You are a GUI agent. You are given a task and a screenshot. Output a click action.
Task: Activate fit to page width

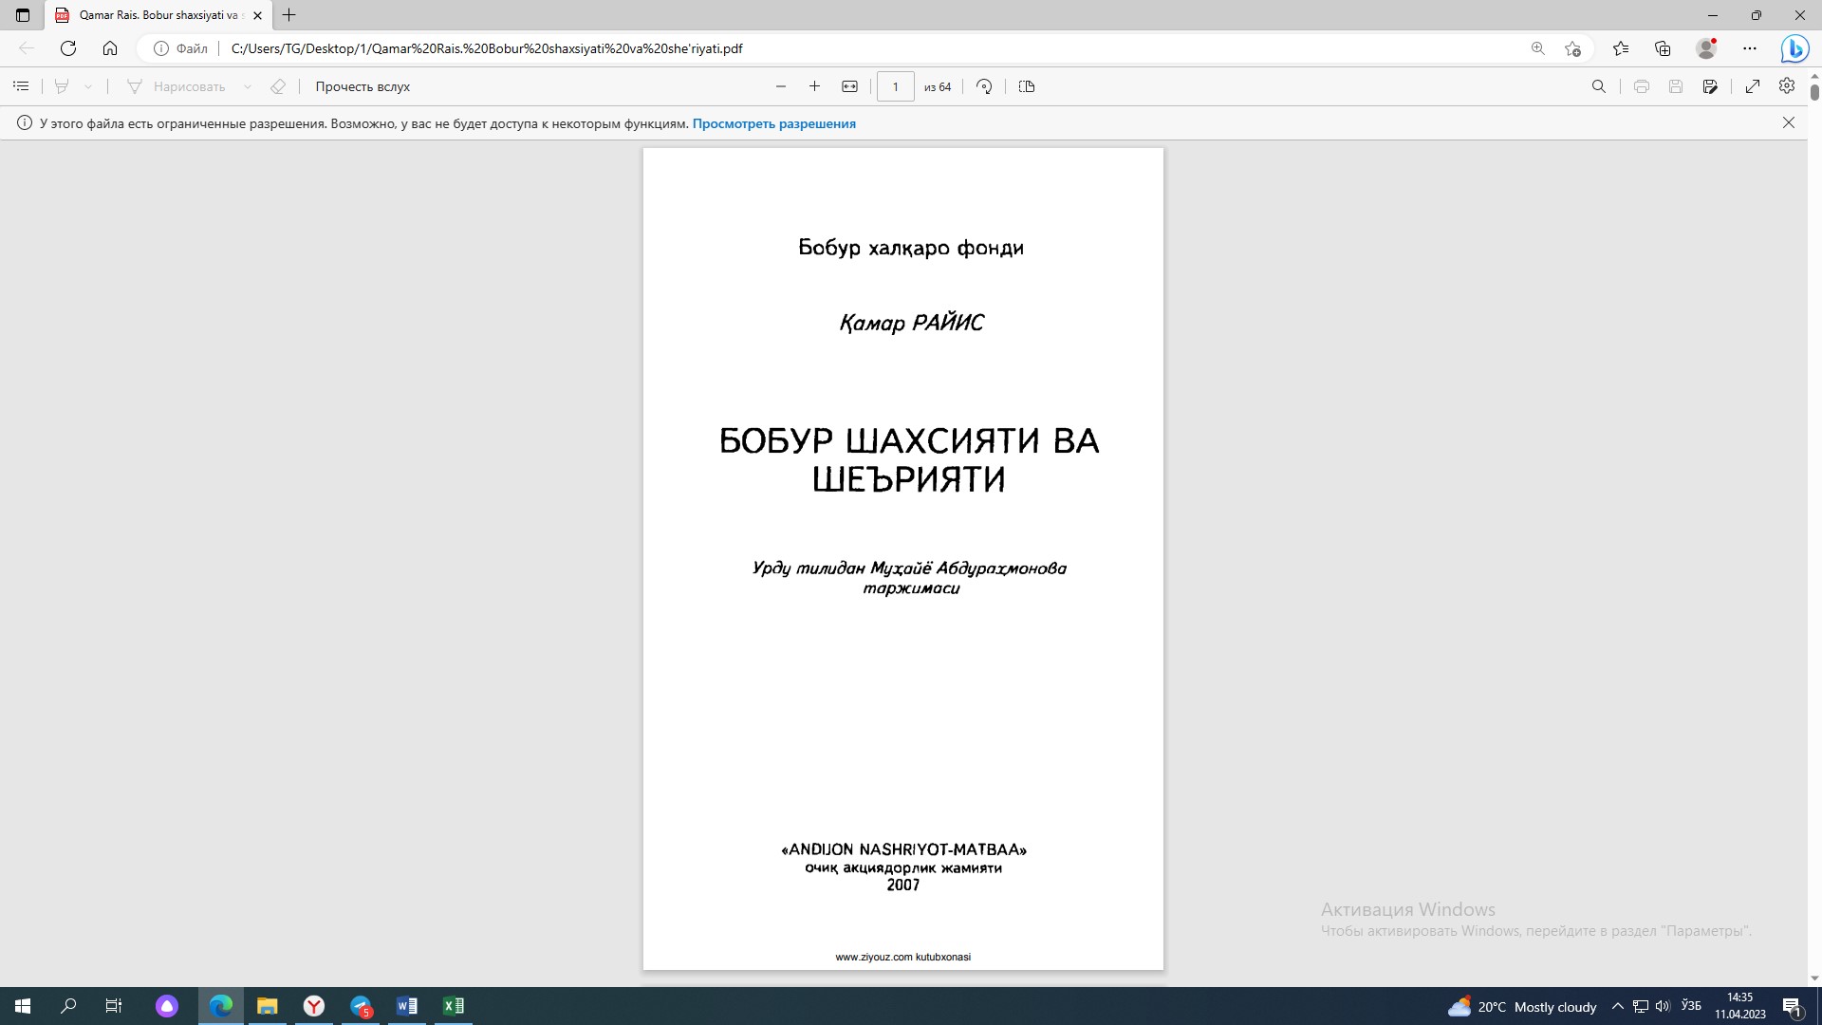click(849, 85)
